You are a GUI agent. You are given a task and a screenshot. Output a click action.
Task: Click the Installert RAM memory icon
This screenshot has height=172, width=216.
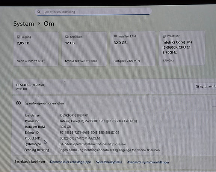tap(115, 36)
